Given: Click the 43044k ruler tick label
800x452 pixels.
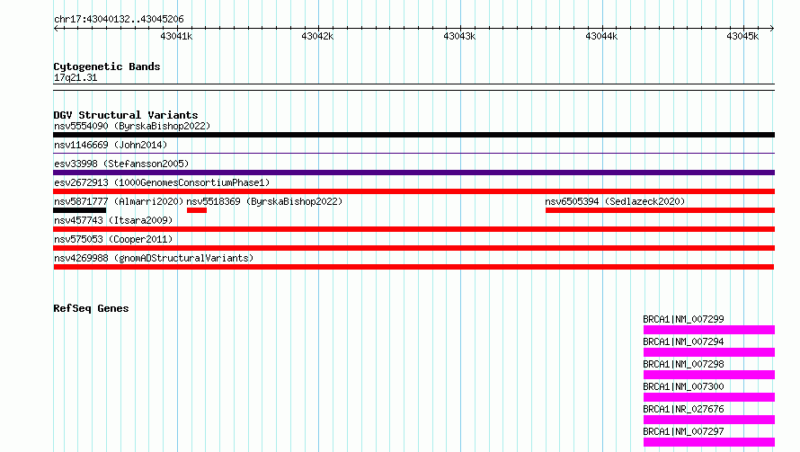Looking at the screenshot, I should (601, 36).
